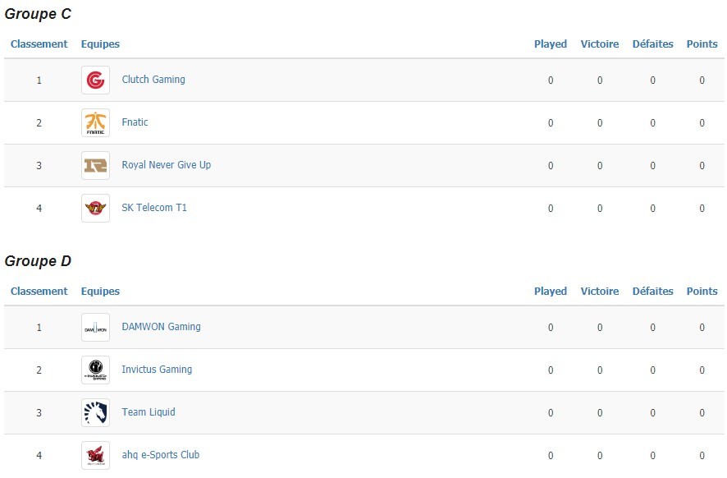Open the Royal Never Give Up logo

(x=95, y=165)
